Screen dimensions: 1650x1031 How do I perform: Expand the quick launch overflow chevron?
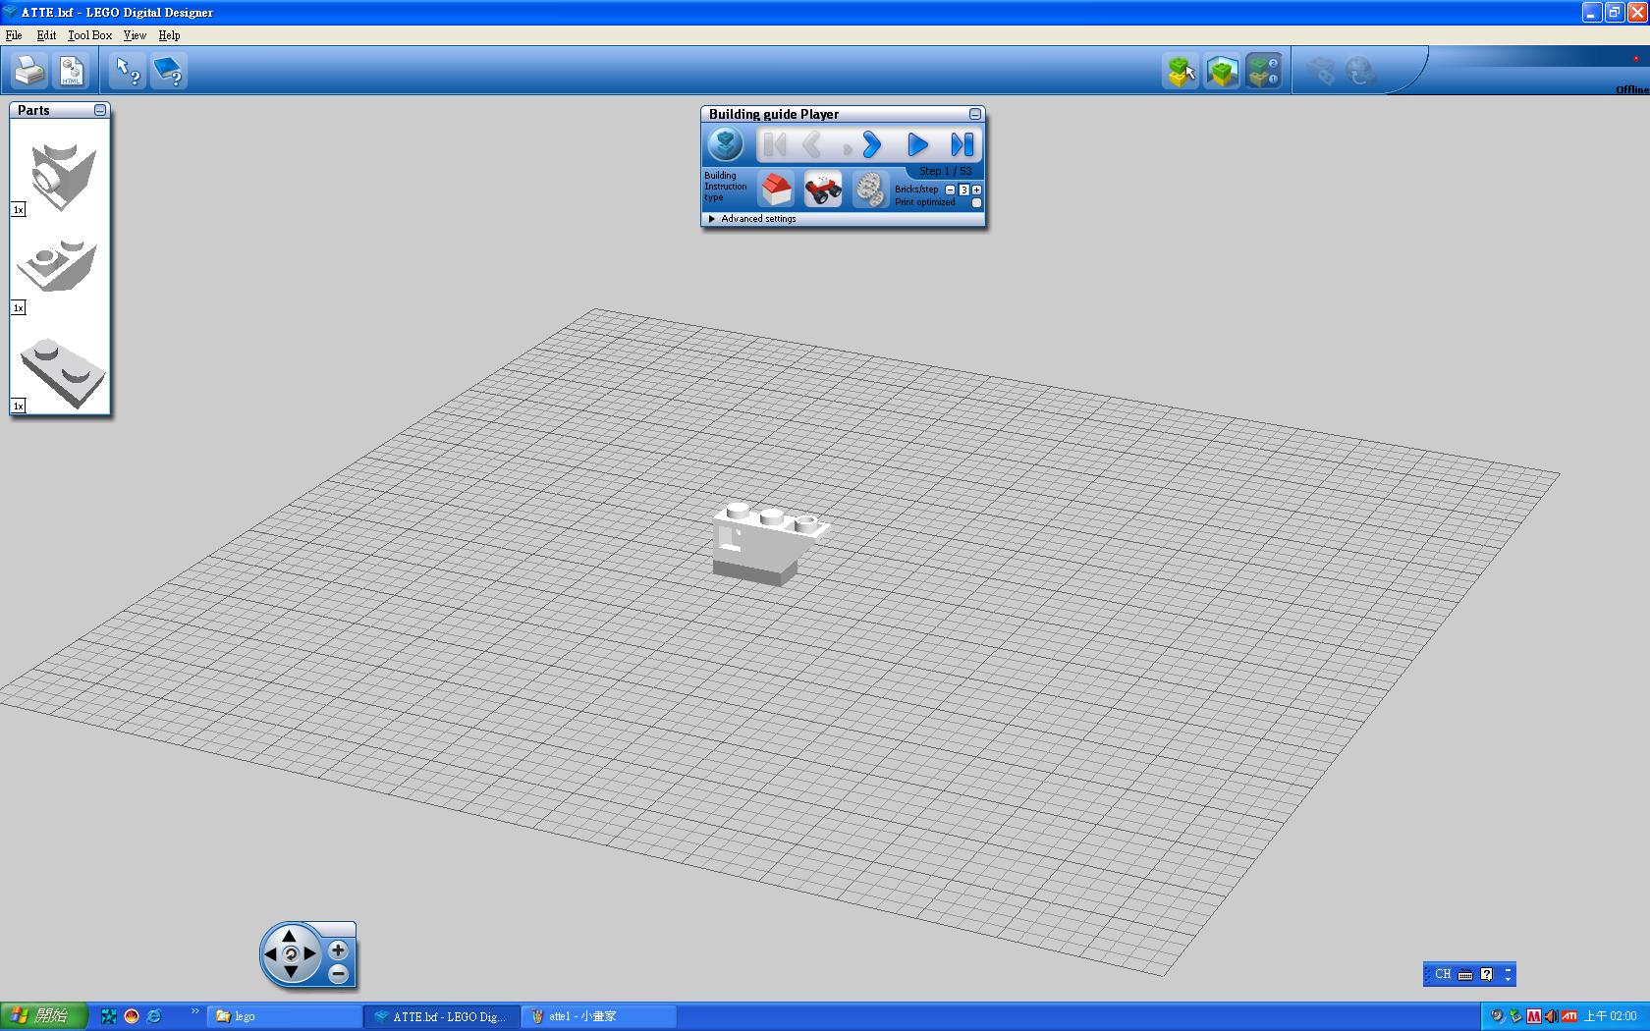click(194, 1011)
